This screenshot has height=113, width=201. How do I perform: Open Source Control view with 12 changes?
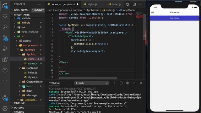point(5,38)
